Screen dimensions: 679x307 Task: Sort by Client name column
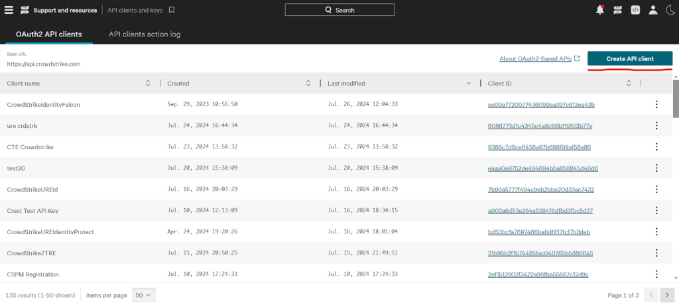click(148, 83)
